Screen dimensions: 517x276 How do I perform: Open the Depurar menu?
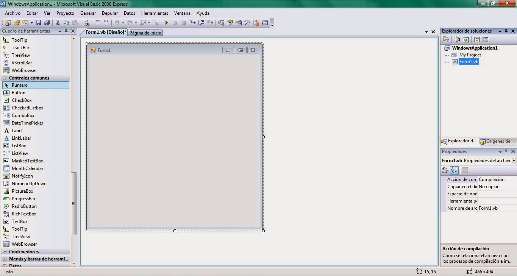(x=109, y=13)
